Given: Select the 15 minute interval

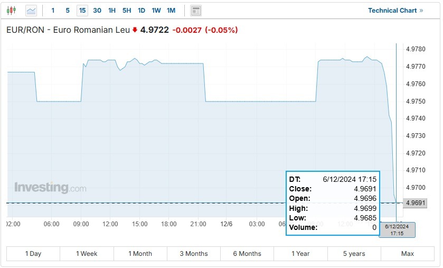Looking at the screenshot, I should pos(82,11).
